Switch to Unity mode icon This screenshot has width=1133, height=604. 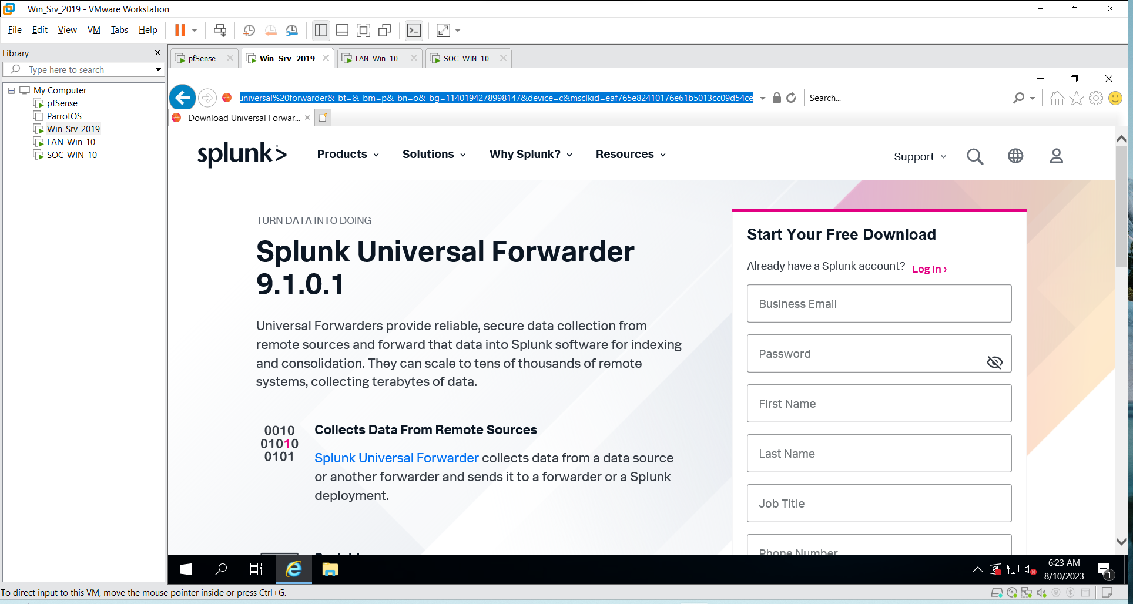coord(385,30)
